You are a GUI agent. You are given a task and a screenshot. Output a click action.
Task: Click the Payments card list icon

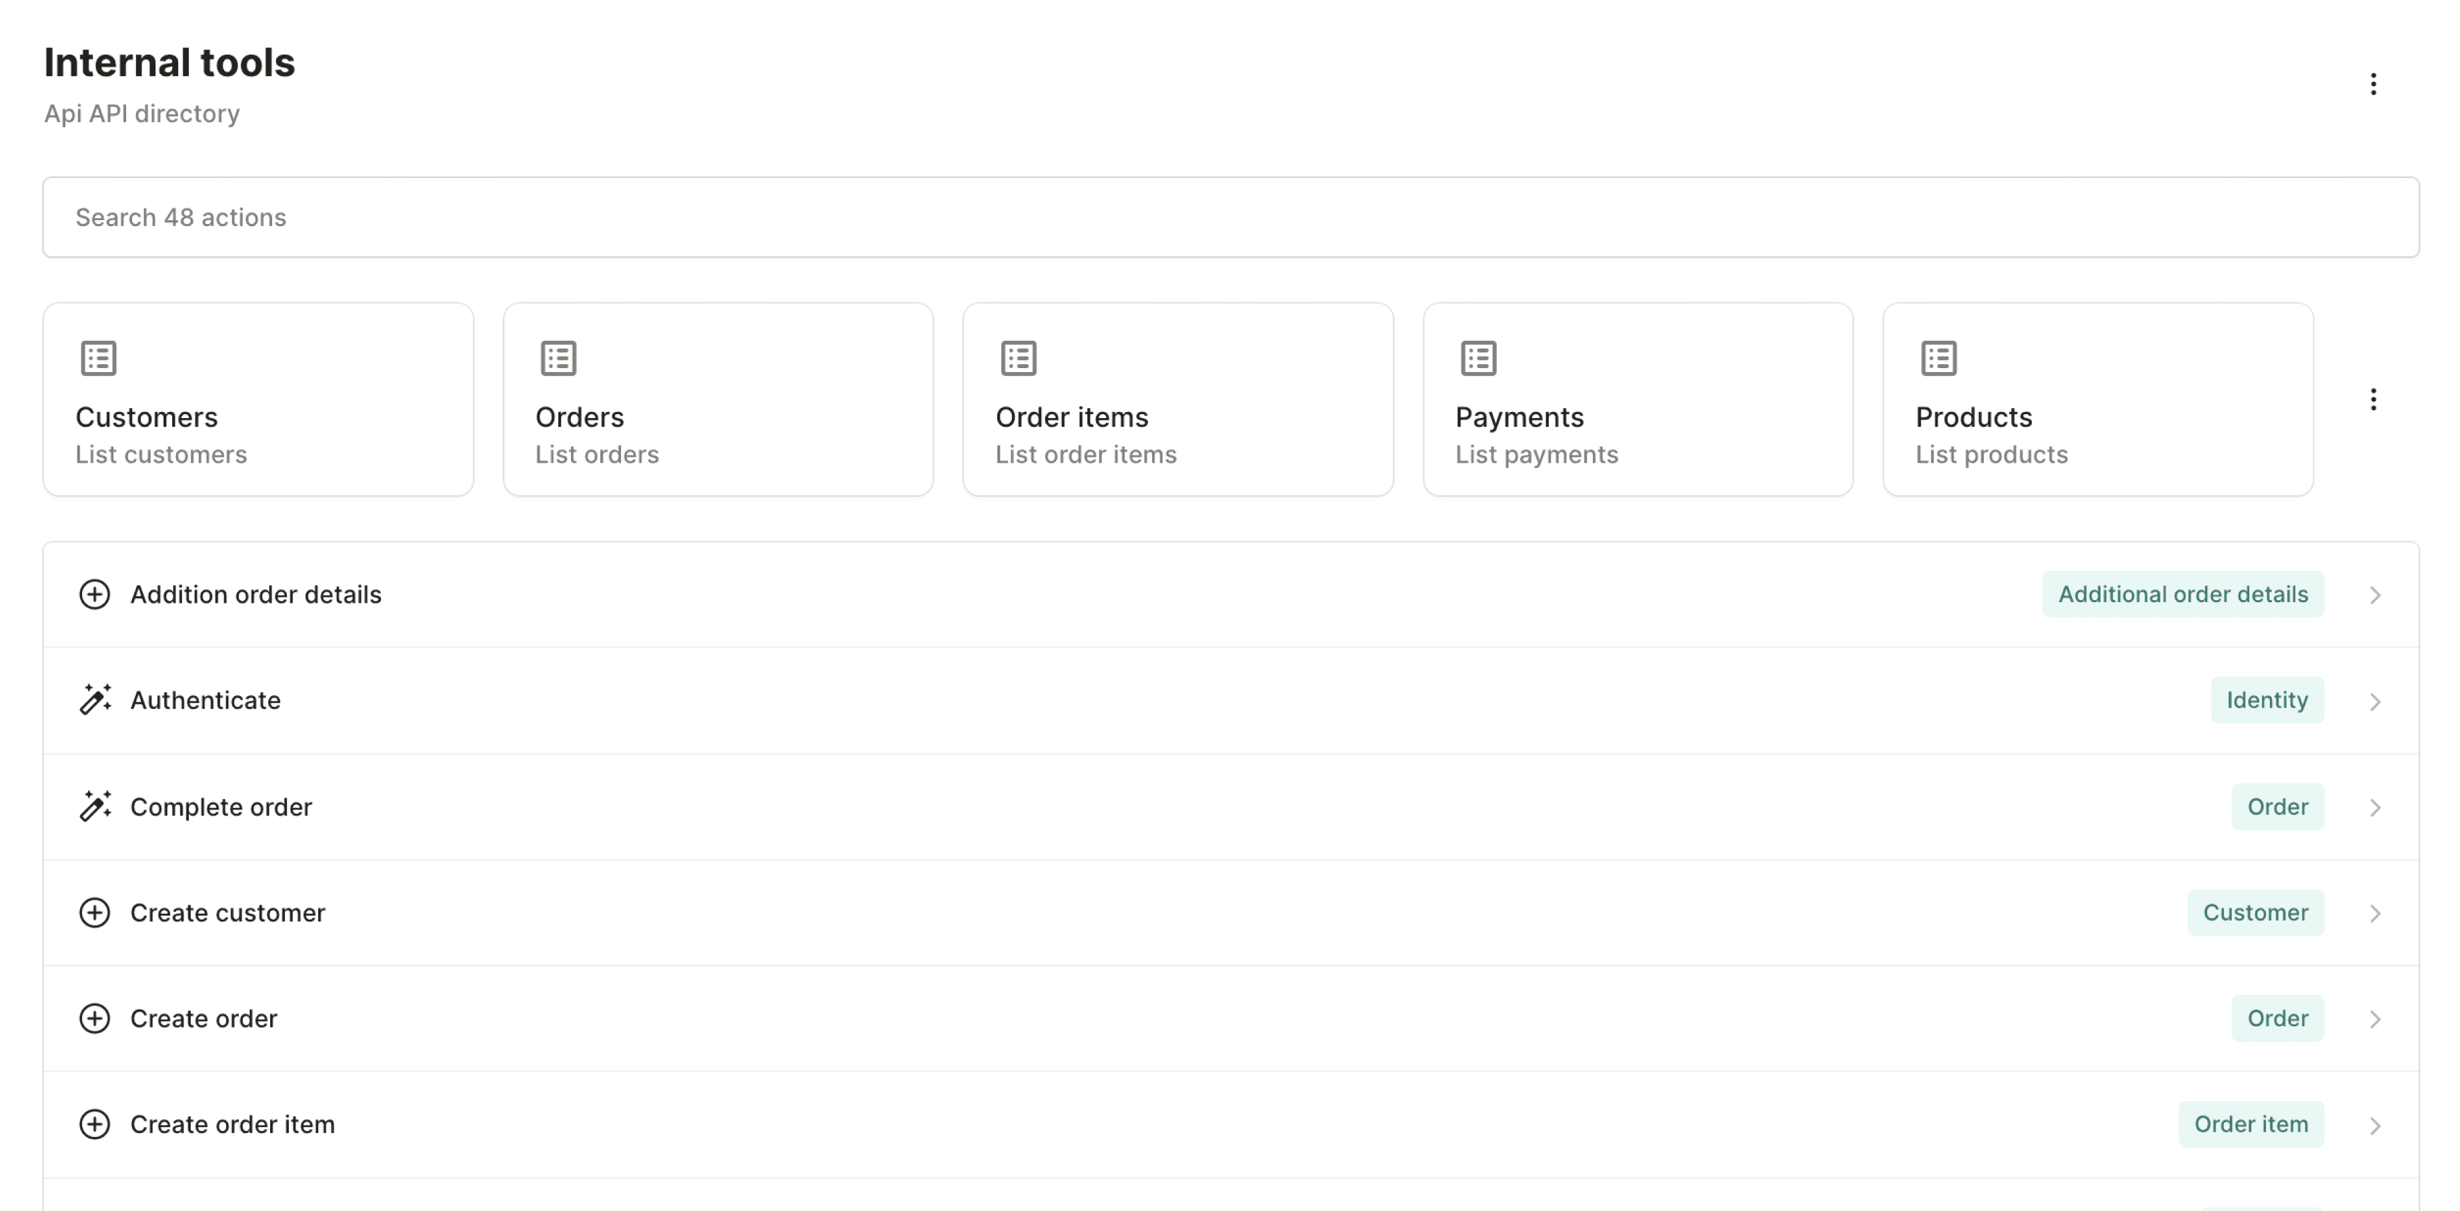click(x=1478, y=358)
